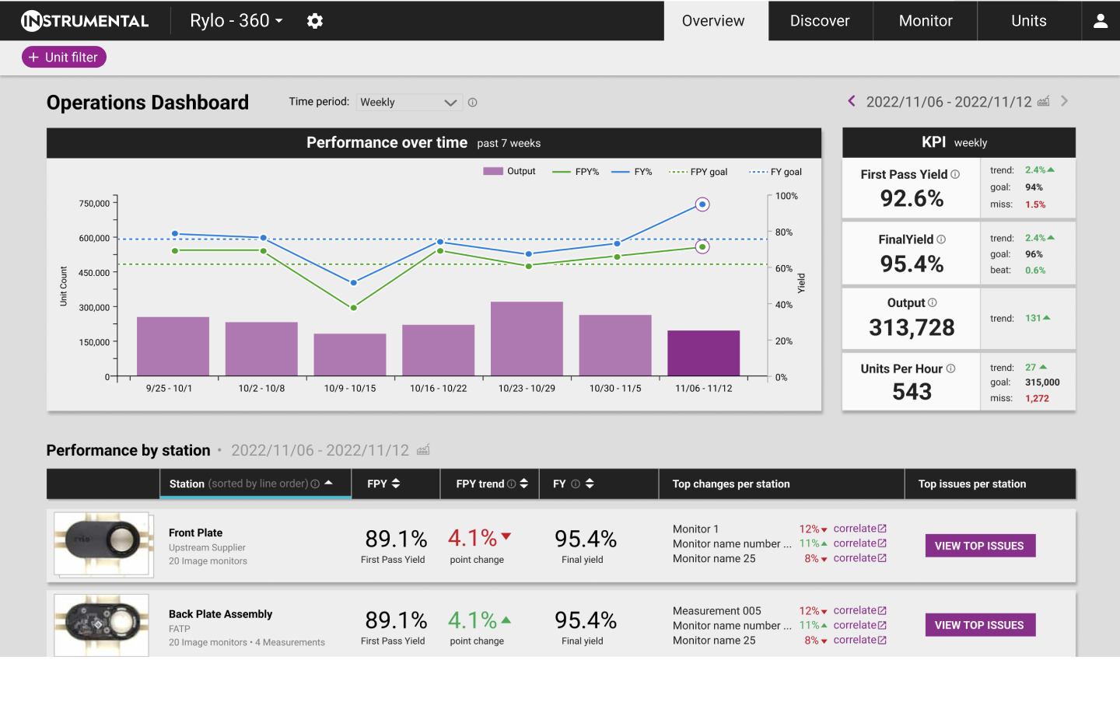
Task: Open the settings gear icon
Action: click(314, 21)
